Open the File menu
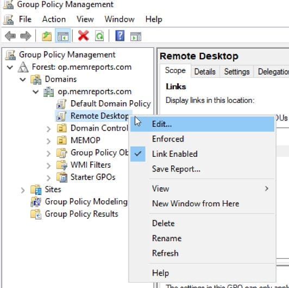Image resolution: width=289 pixels, height=288 pixels. [x=25, y=19]
